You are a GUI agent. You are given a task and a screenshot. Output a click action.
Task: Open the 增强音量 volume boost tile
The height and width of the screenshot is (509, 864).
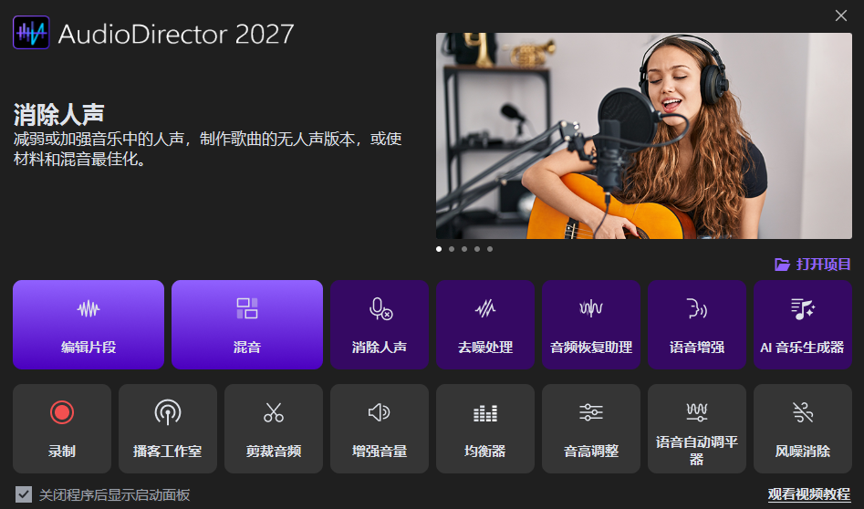380,429
